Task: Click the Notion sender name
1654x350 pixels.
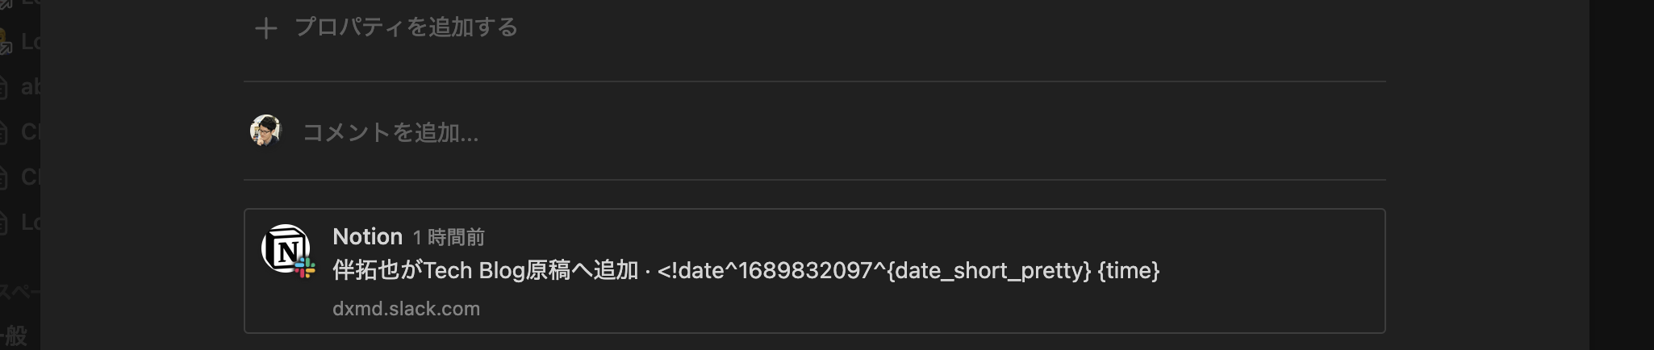Action: 367,236
